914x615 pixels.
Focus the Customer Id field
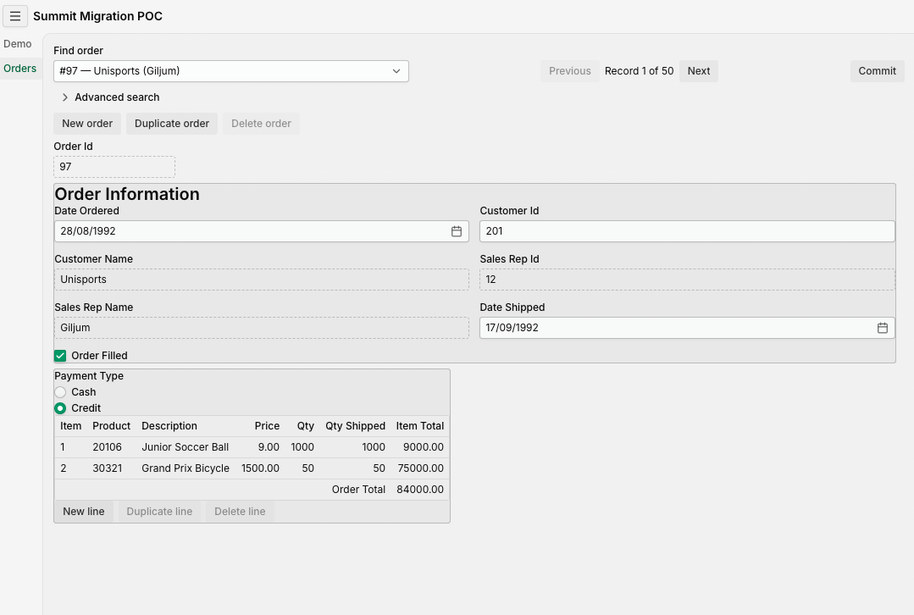(687, 231)
